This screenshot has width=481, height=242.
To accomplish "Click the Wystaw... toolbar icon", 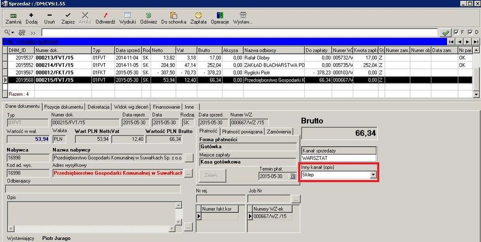I will point(243,18).
